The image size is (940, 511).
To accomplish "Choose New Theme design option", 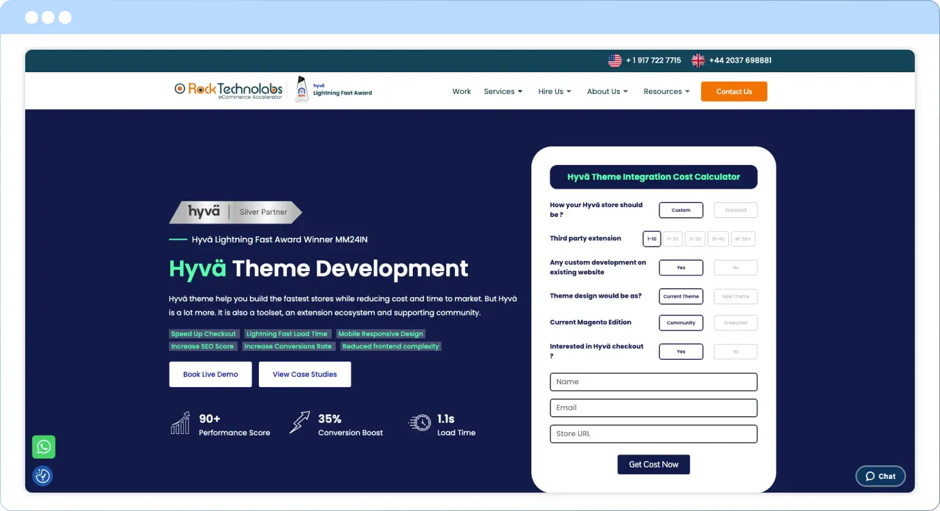I will 735,296.
